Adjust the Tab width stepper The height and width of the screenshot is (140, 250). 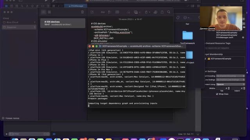coord(229,88)
